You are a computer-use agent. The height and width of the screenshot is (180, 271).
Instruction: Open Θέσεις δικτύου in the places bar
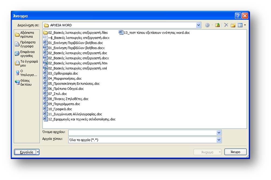pos(27,82)
